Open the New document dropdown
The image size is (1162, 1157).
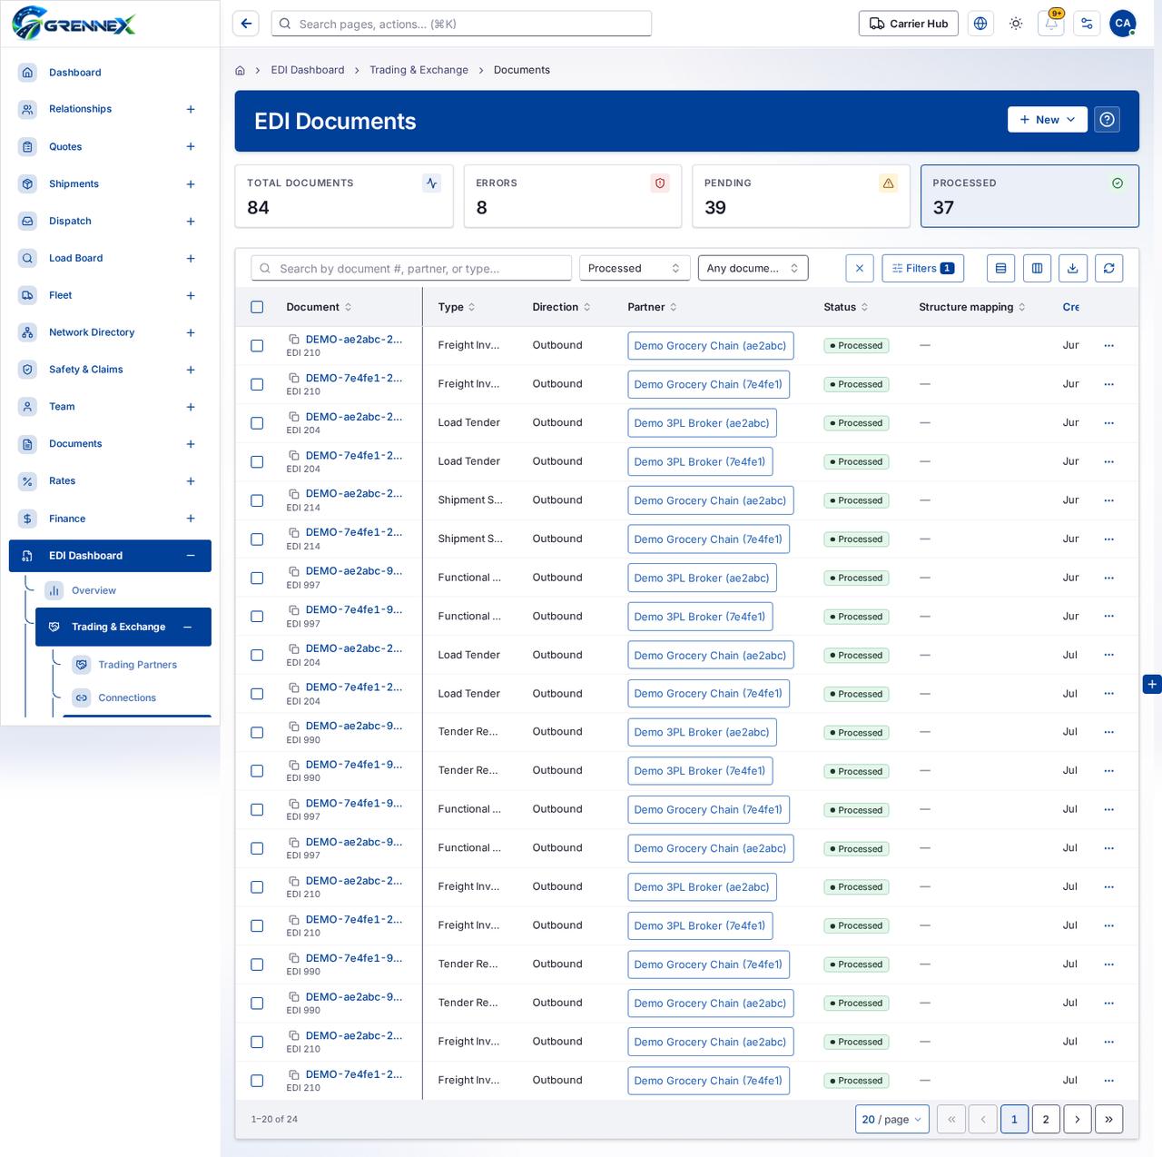click(1048, 120)
